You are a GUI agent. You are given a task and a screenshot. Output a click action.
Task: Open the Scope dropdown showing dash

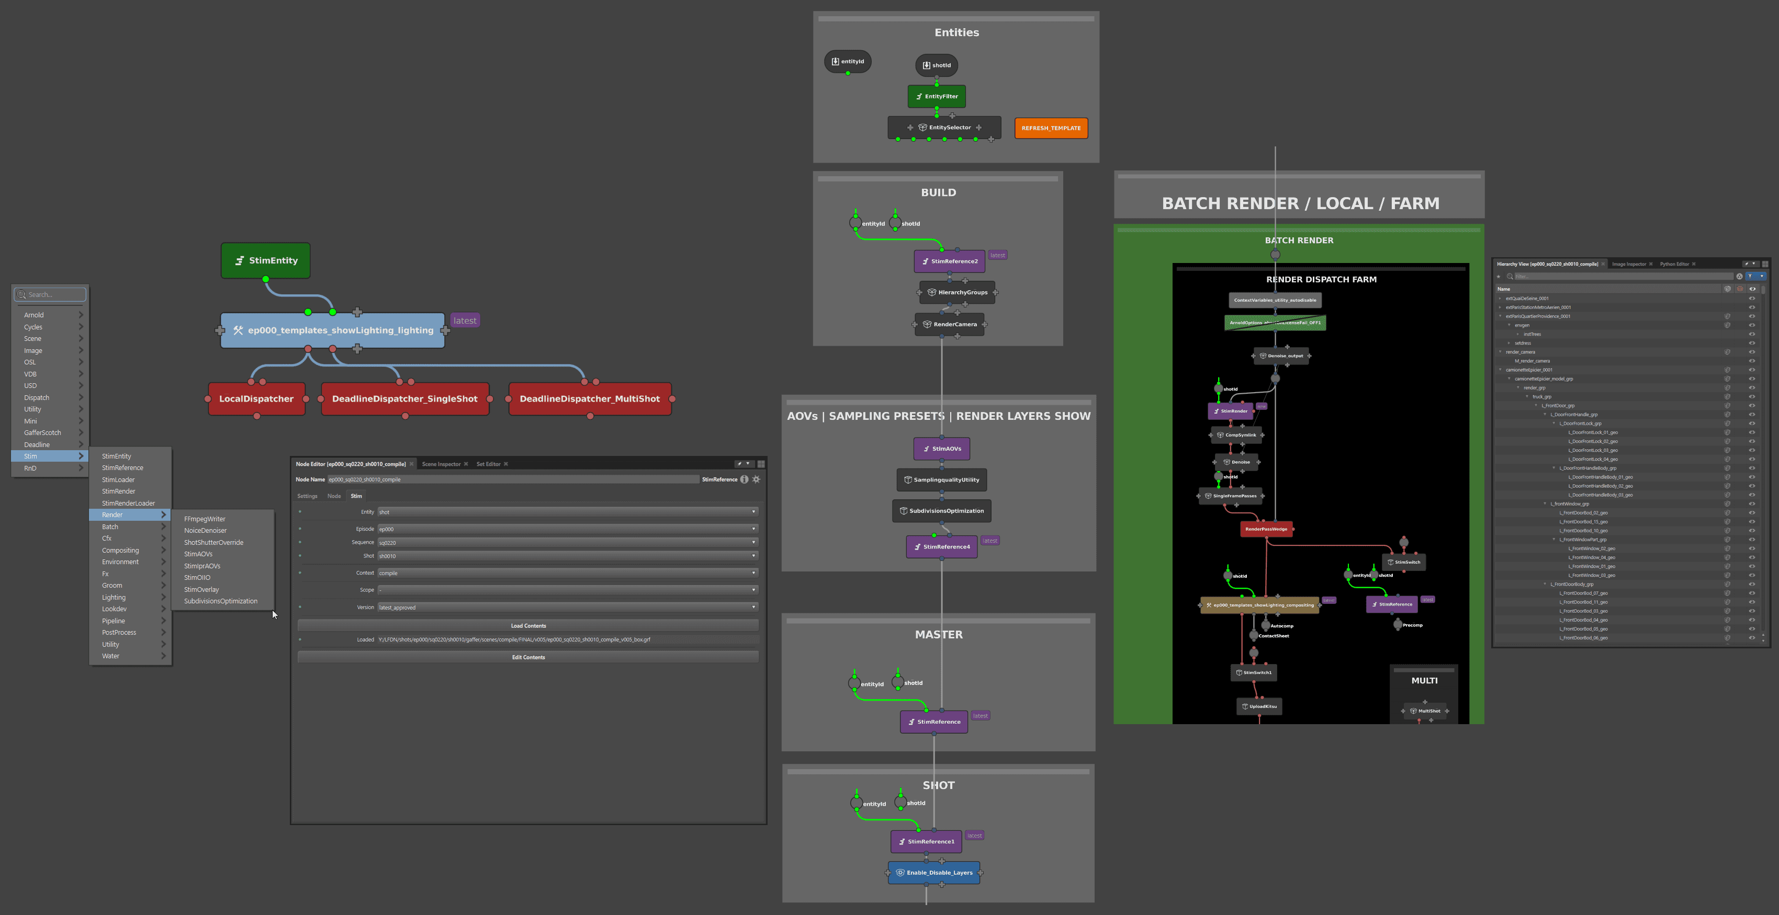point(568,590)
